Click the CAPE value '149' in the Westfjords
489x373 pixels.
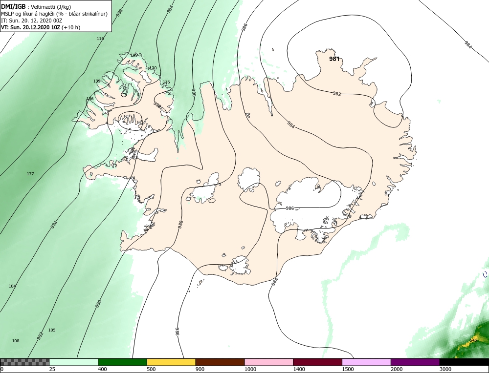[134, 55]
